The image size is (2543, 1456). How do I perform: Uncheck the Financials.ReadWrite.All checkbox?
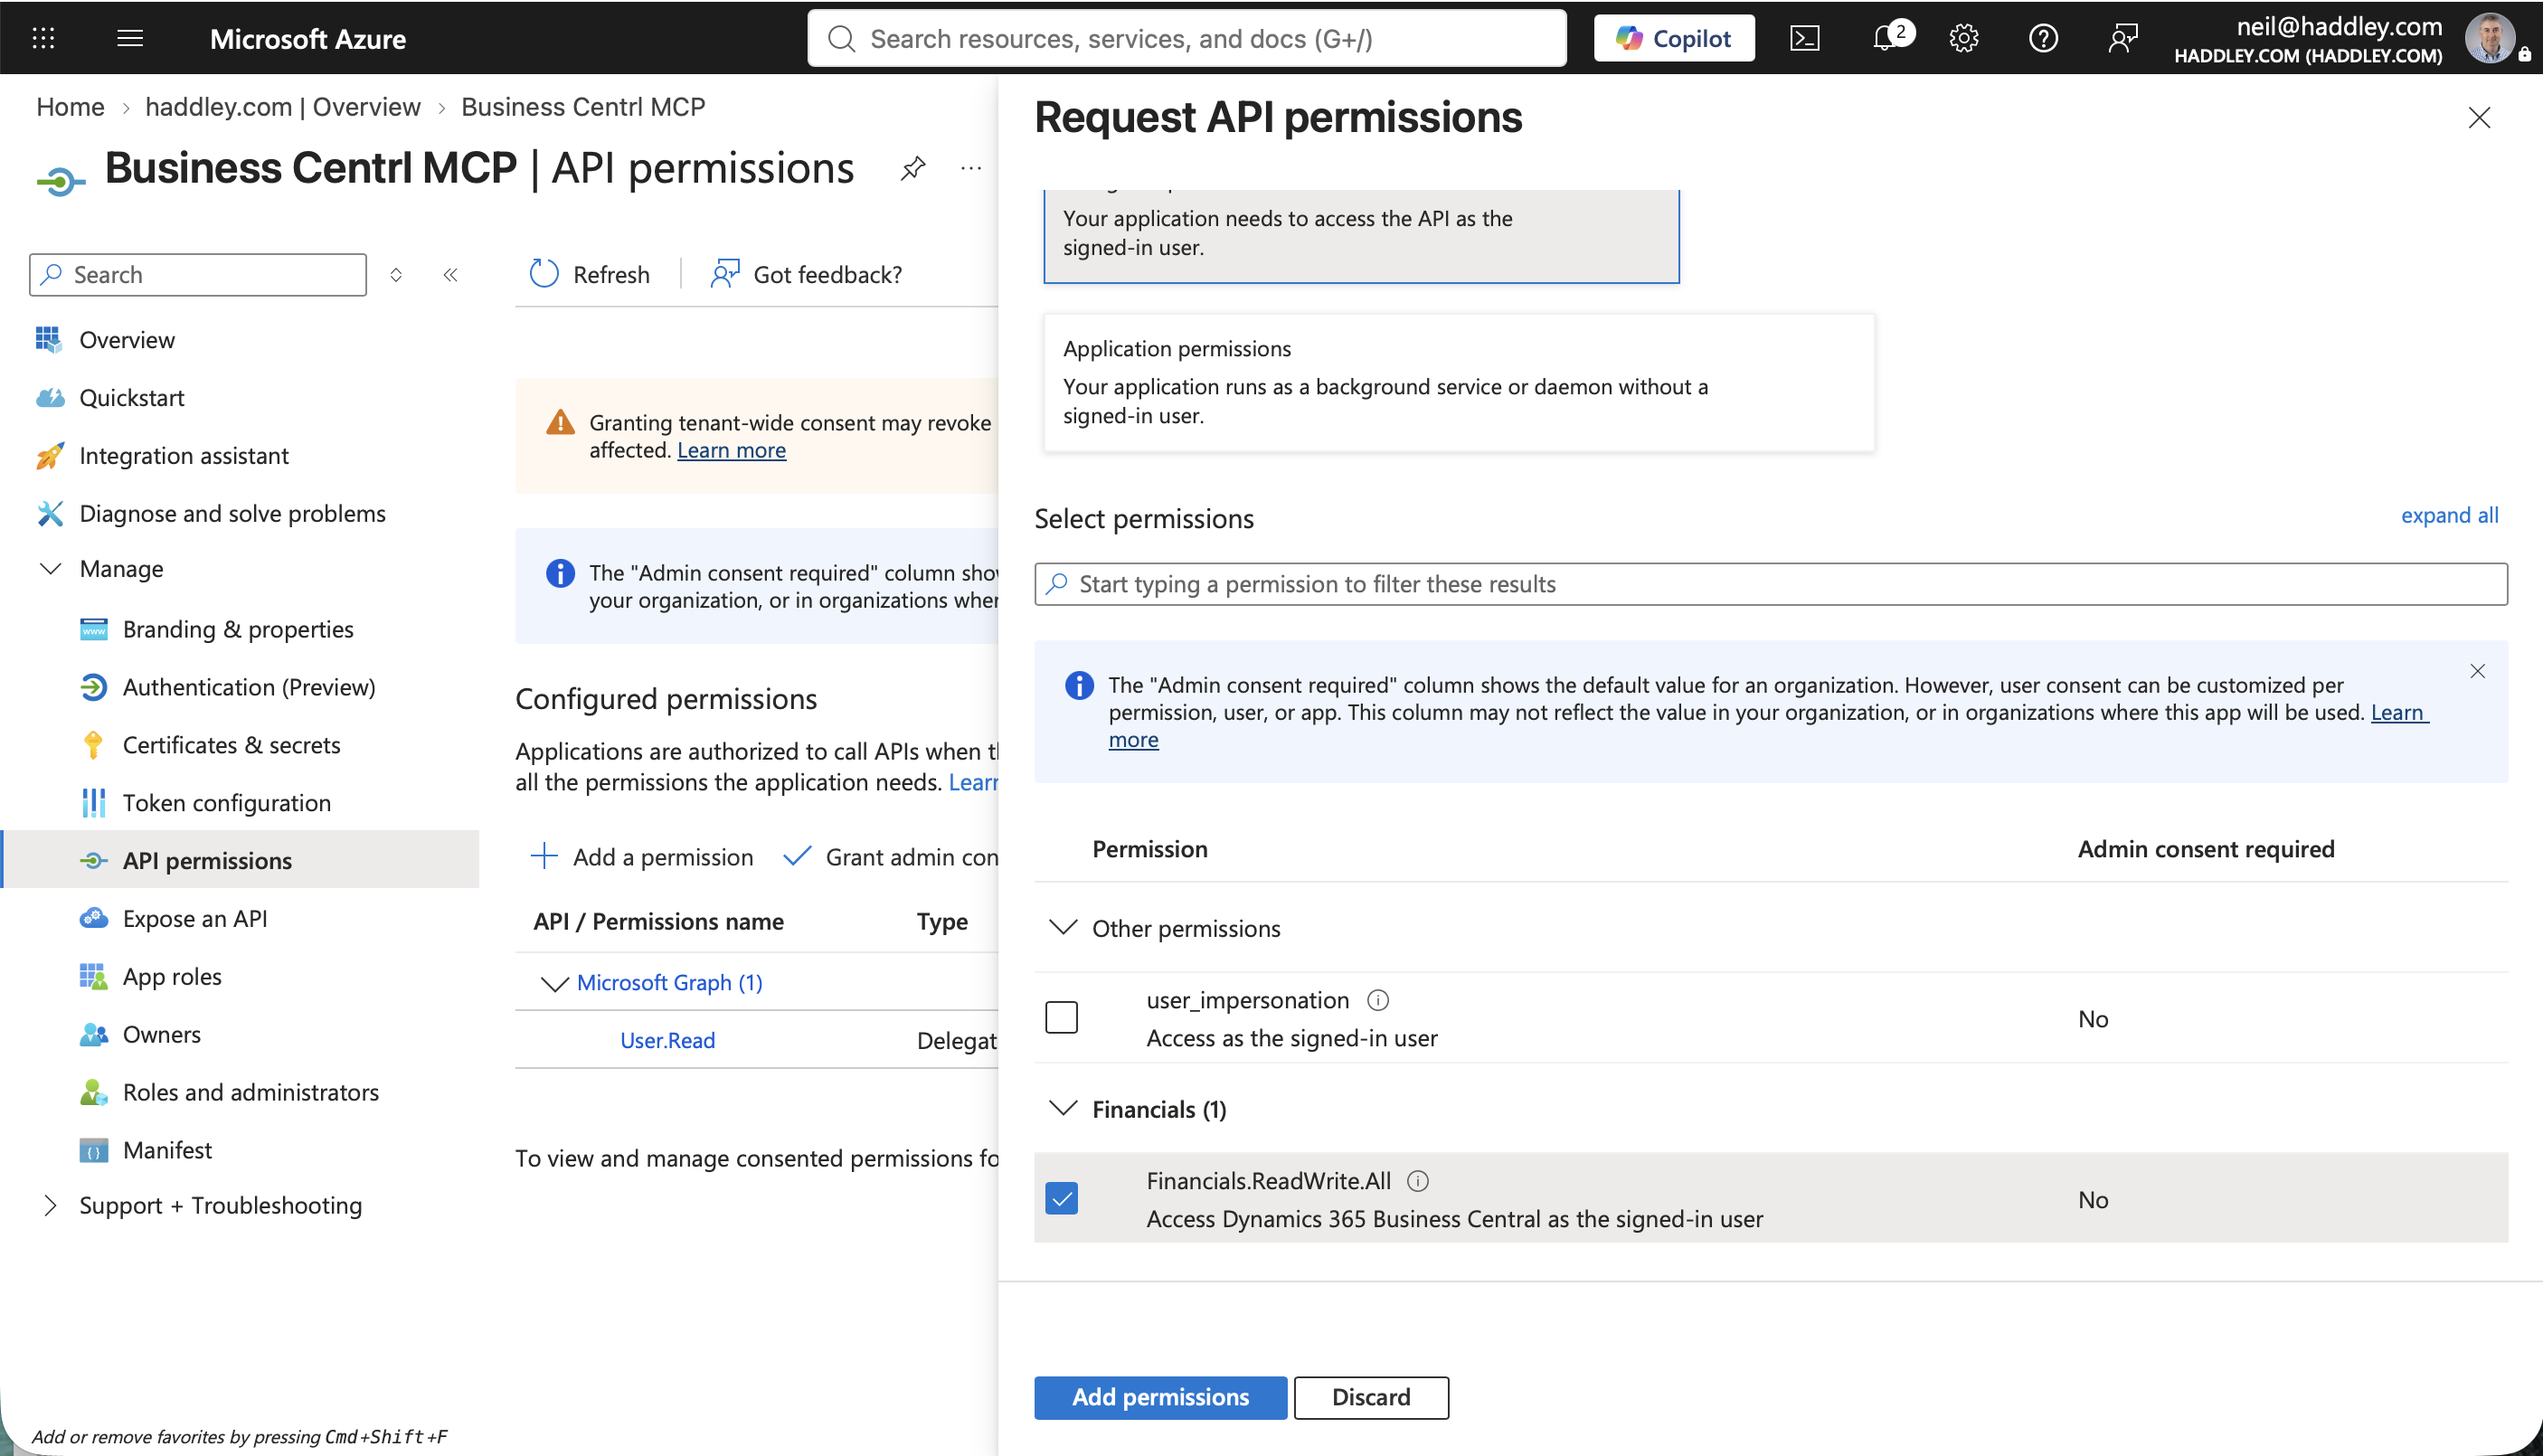click(x=1061, y=1198)
